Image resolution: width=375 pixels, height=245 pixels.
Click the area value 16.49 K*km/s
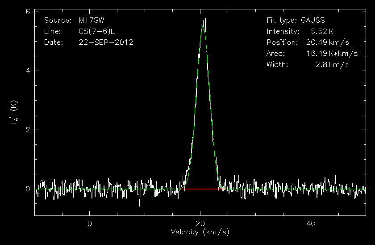(332, 53)
